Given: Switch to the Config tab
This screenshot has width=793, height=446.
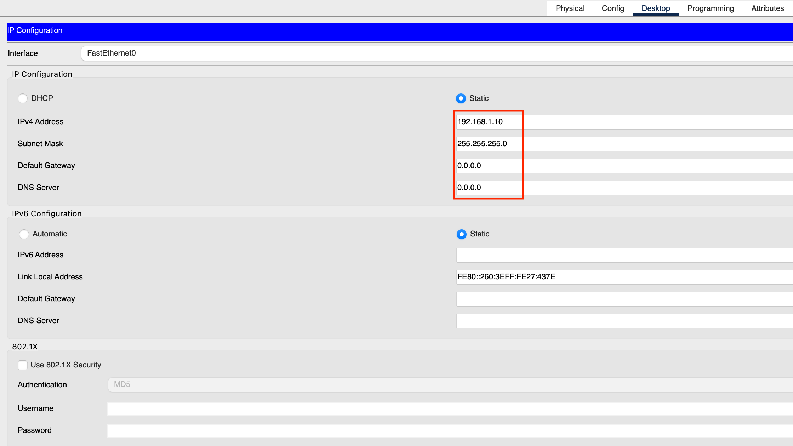Looking at the screenshot, I should coord(613,8).
